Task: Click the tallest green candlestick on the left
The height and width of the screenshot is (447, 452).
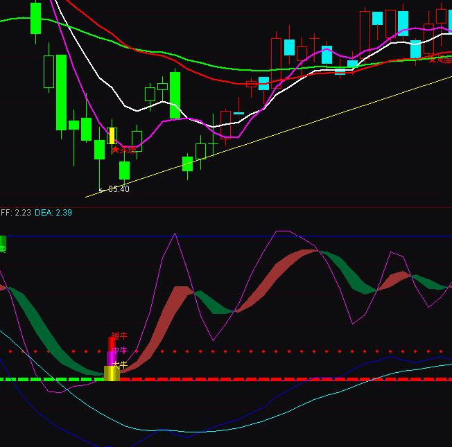Action: click(x=61, y=91)
